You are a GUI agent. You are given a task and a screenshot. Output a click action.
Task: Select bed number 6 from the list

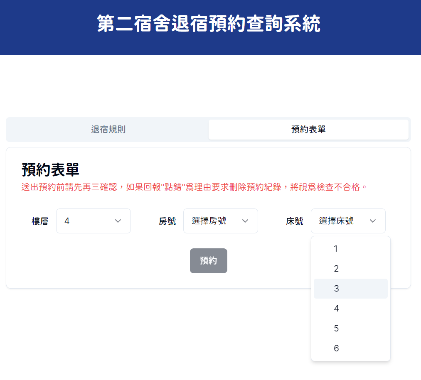point(350,348)
